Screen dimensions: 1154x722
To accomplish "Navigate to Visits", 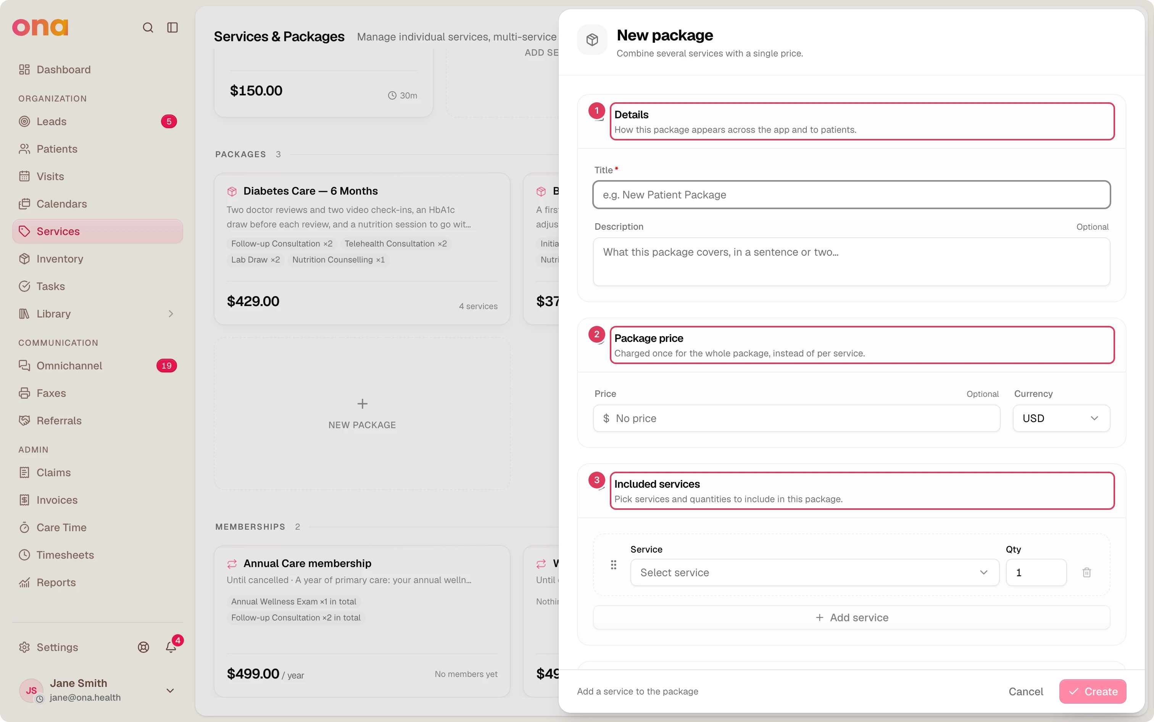I will coord(97,176).
